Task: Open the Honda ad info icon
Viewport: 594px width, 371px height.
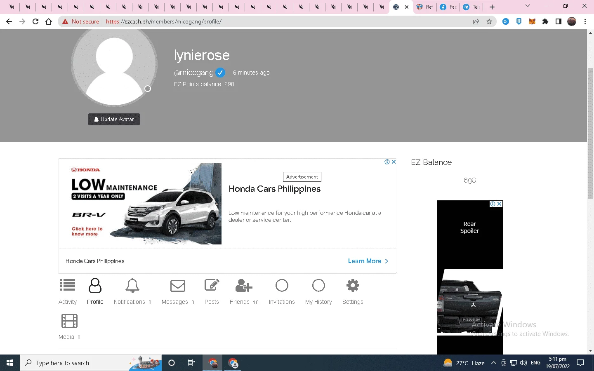Action: (387, 162)
